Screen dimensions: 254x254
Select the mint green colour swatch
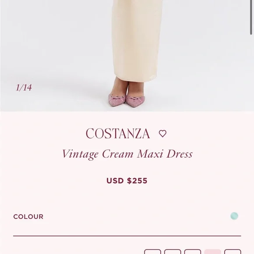tap(234, 216)
